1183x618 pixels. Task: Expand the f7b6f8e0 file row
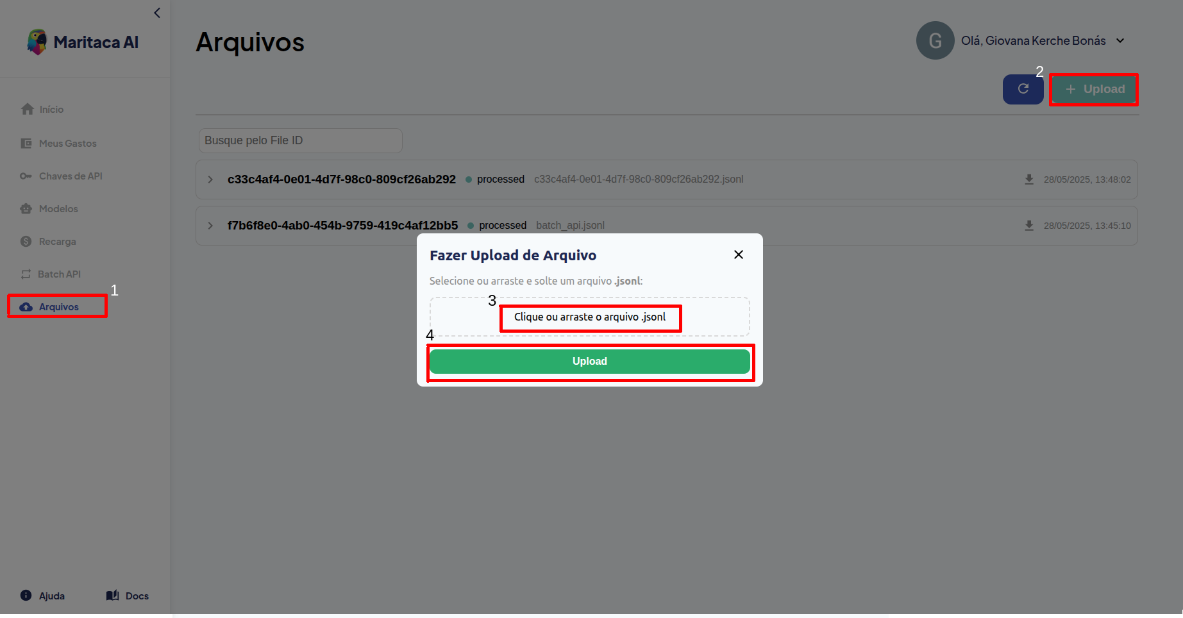pyautogui.click(x=210, y=226)
